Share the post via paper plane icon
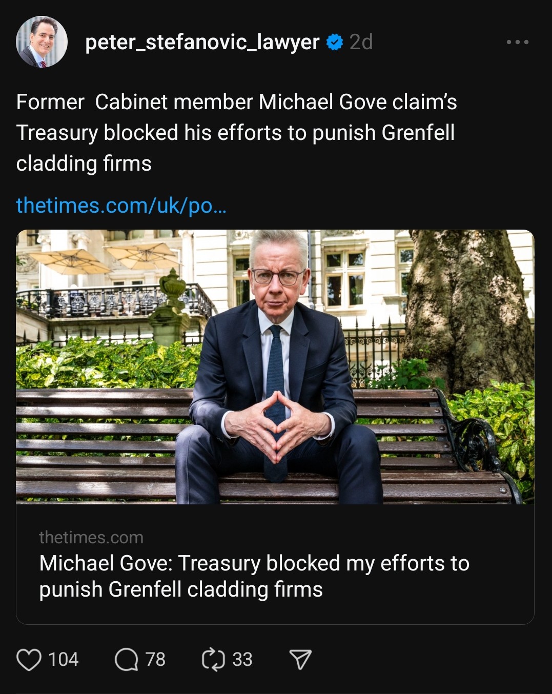Screen dimensions: 552x694 pos(300,659)
